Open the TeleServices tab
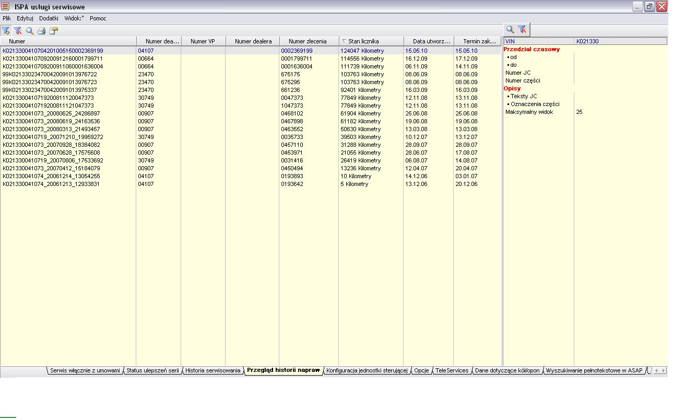The width and height of the screenshot is (673, 420). tap(452, 370)
